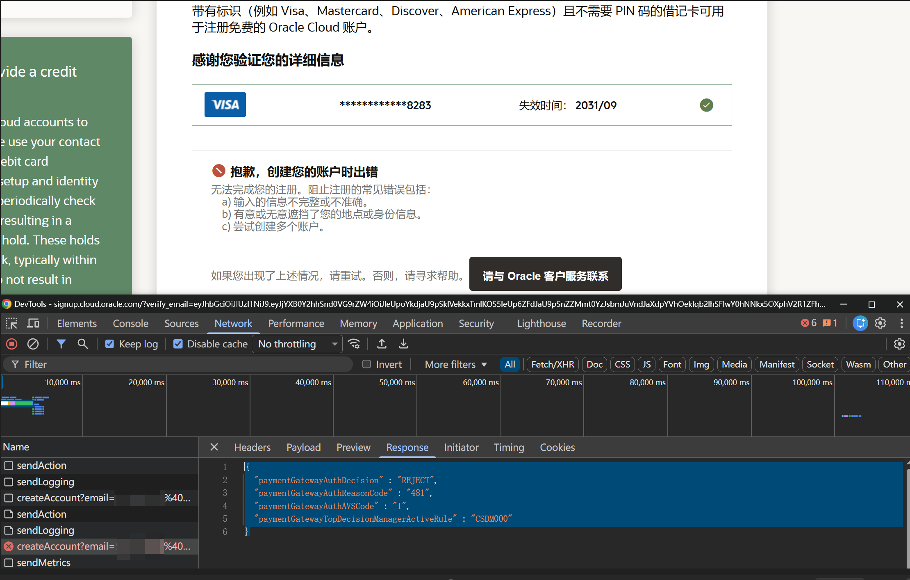Open the DevTools customize three-dot menu
Screen dimensions: 910x580
(x=901, y=324)
